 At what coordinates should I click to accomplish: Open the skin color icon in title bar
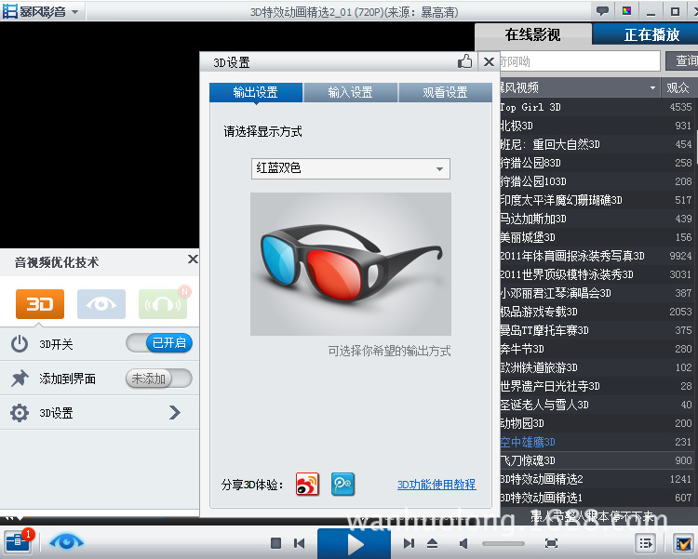click(x=626, y=10)
